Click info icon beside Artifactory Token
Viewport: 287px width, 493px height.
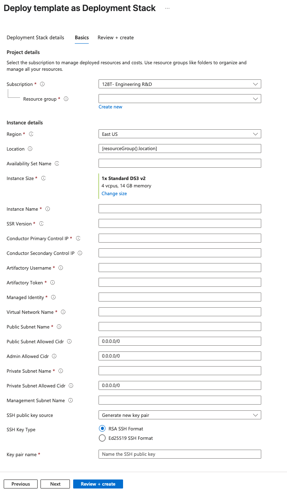pos(53,283)
